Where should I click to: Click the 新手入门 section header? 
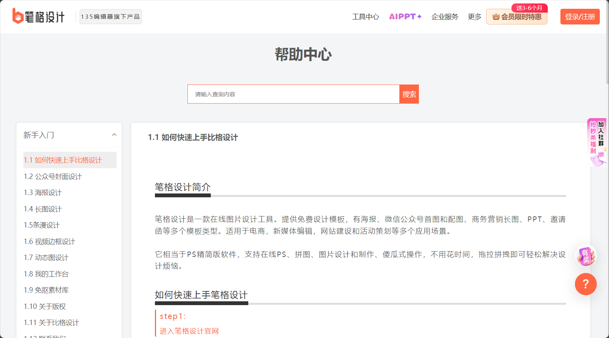69,135
